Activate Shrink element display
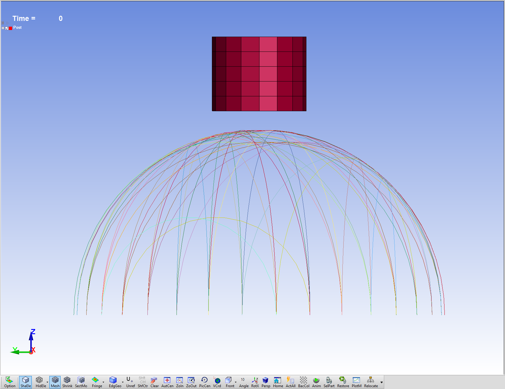Image resolution: width=505 pixels, height=389 pixels. [67, 382]
